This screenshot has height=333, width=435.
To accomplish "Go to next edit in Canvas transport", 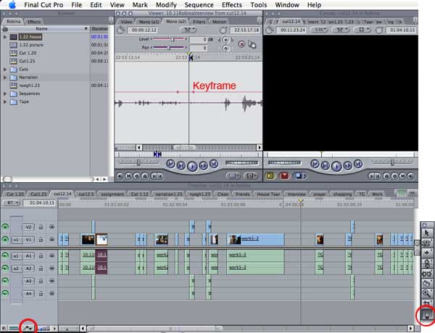I will pos(358,164).
